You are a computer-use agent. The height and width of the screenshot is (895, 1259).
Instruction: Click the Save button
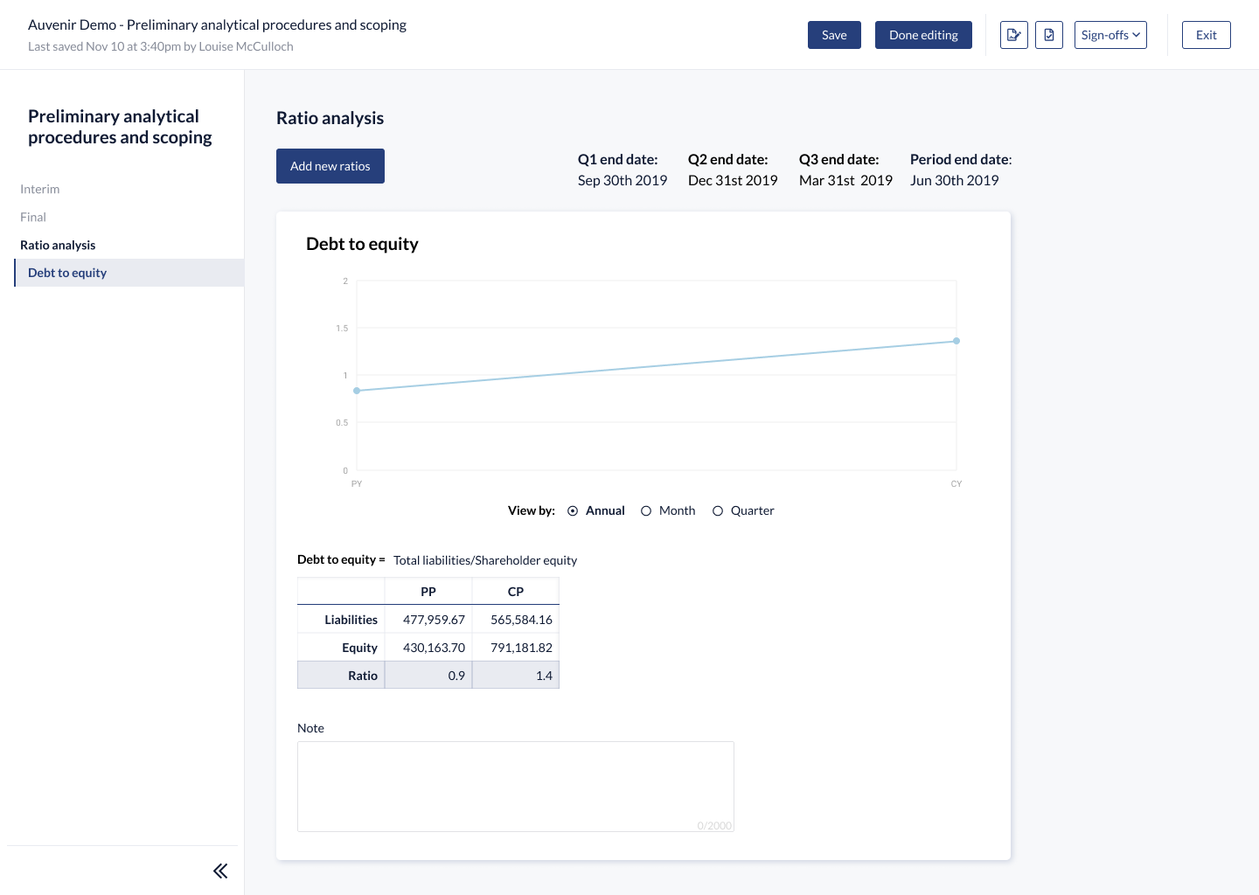click(x=834, y=35)
